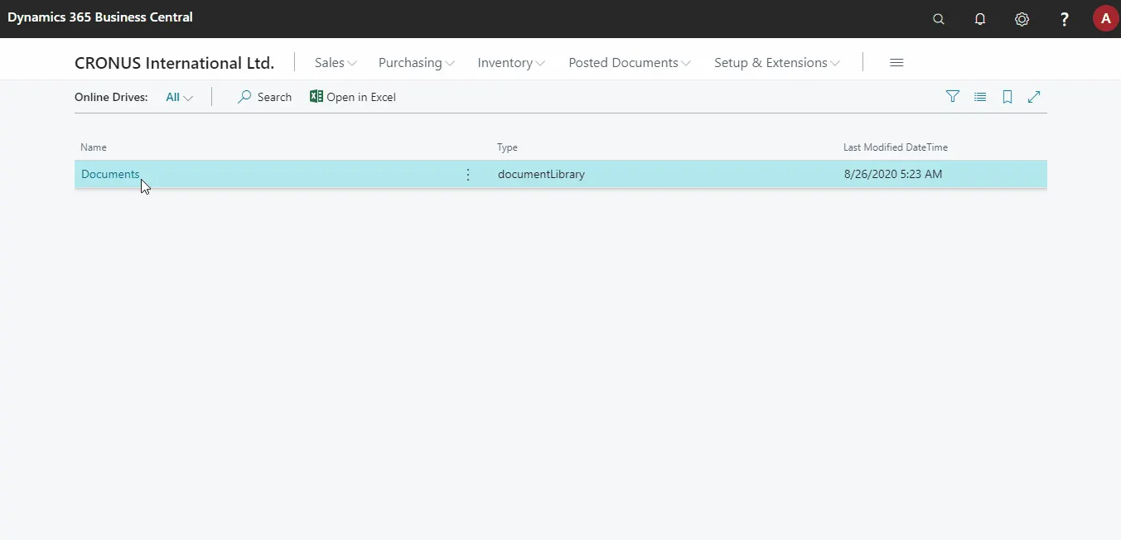This screenshot has width=1121, height=540.
Task: Sort by Last Modified DateTime header
Action: 896,147
